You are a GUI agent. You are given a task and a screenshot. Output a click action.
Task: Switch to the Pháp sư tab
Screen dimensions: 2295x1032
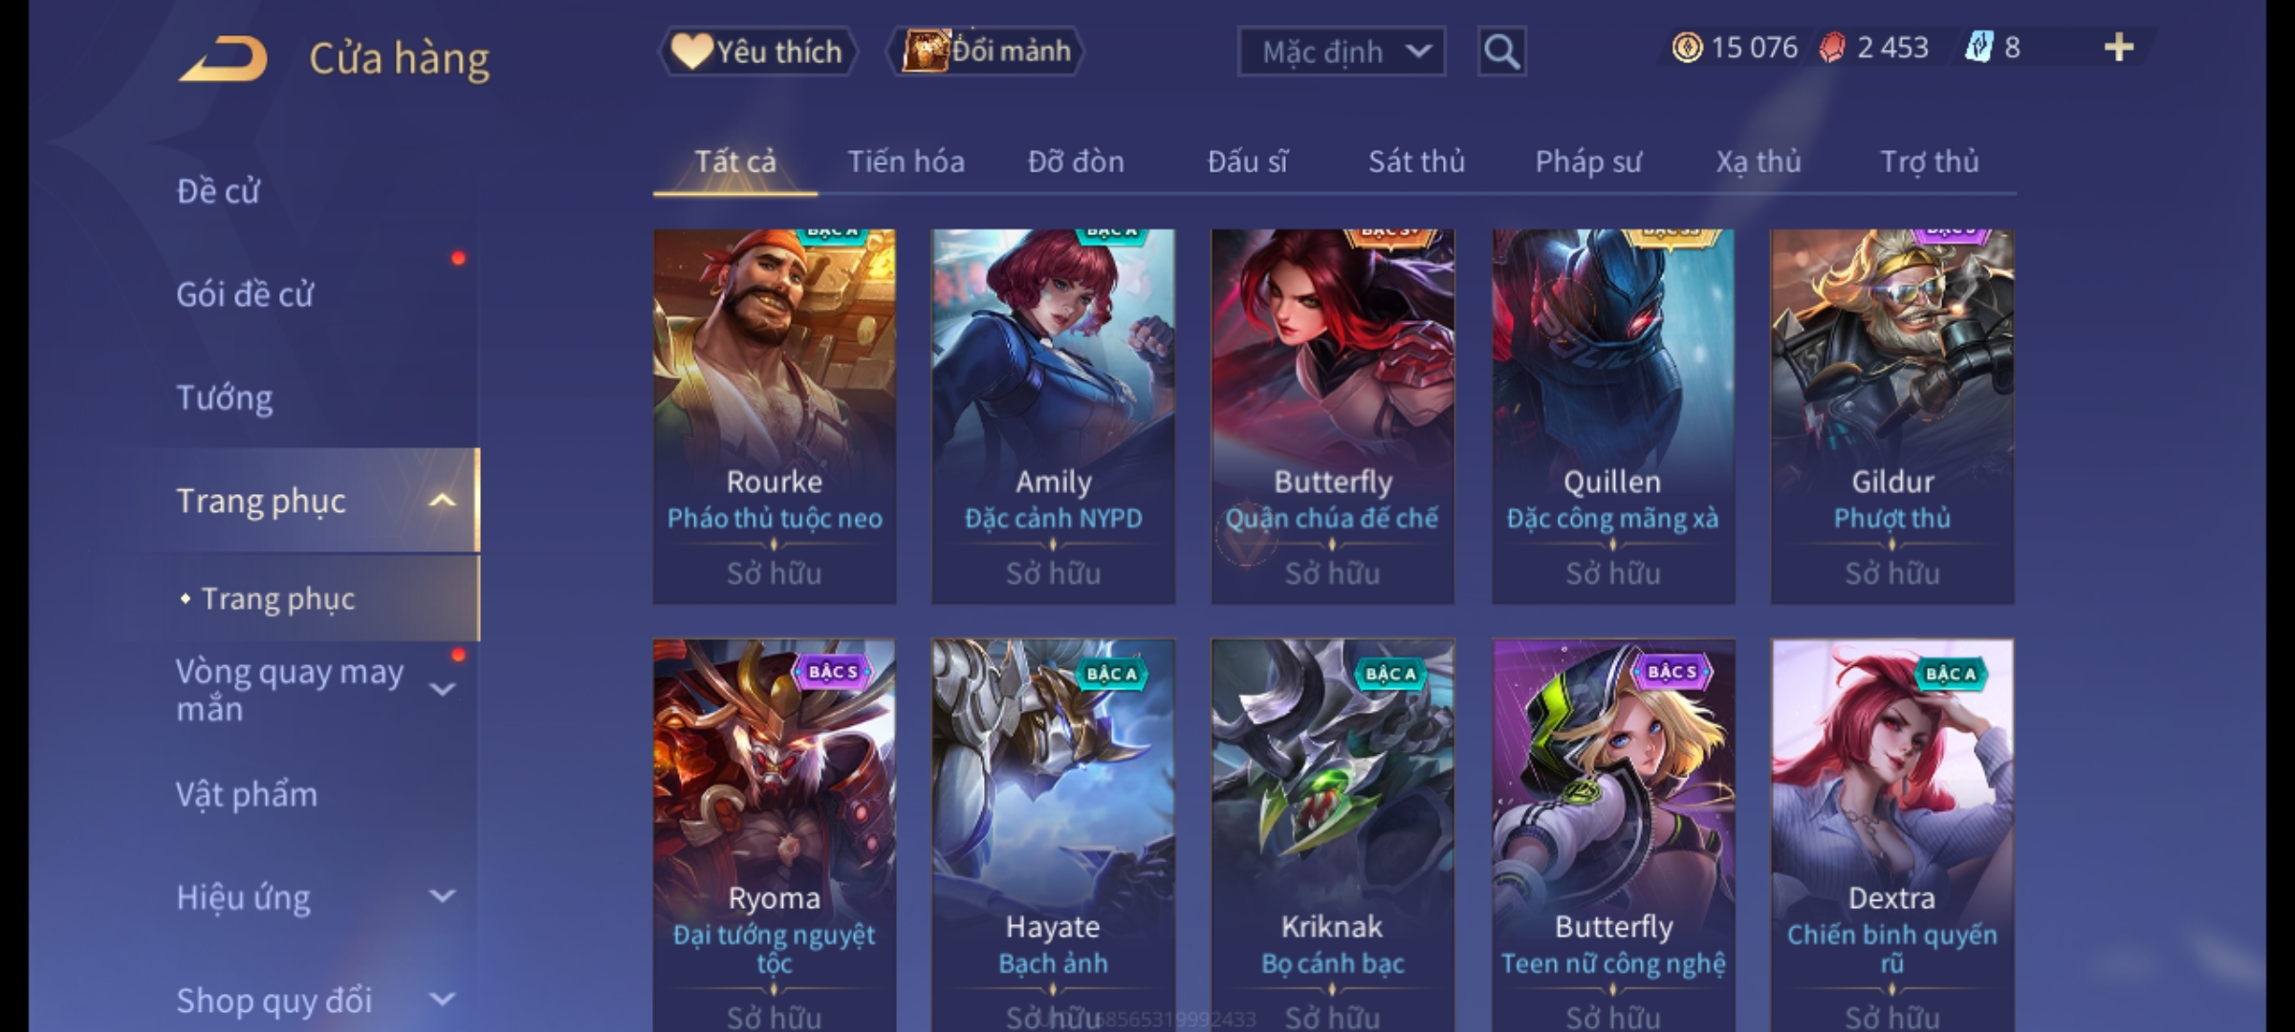coord(1588,162)
